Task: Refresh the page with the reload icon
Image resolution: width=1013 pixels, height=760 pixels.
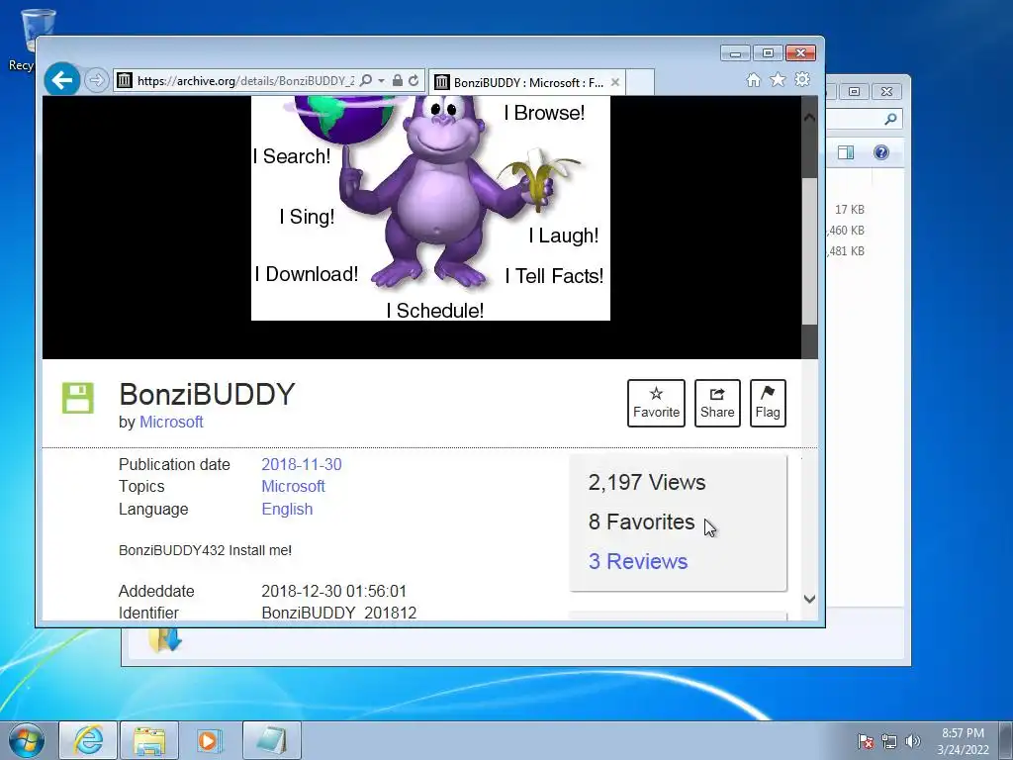Action: [414, 80]
